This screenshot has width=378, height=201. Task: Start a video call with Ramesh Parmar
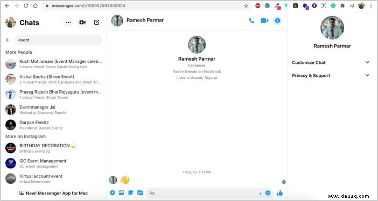pos(264,21)
